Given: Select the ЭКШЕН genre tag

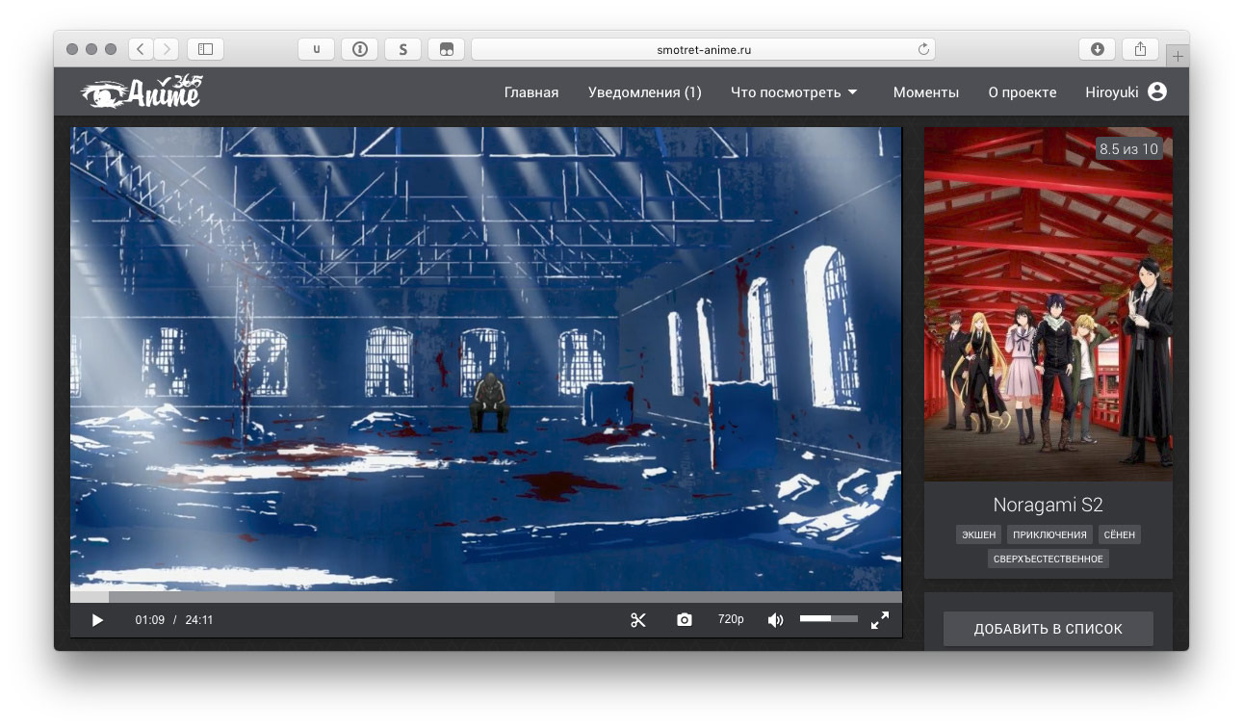Looking at the screenshot, I should [x=978, y=534].
